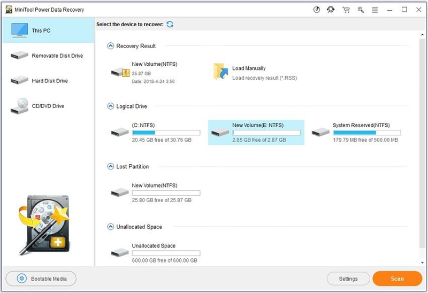Collapse the Unallocated Space section
This screenshot has width=428, height=293.
point(110,227)
